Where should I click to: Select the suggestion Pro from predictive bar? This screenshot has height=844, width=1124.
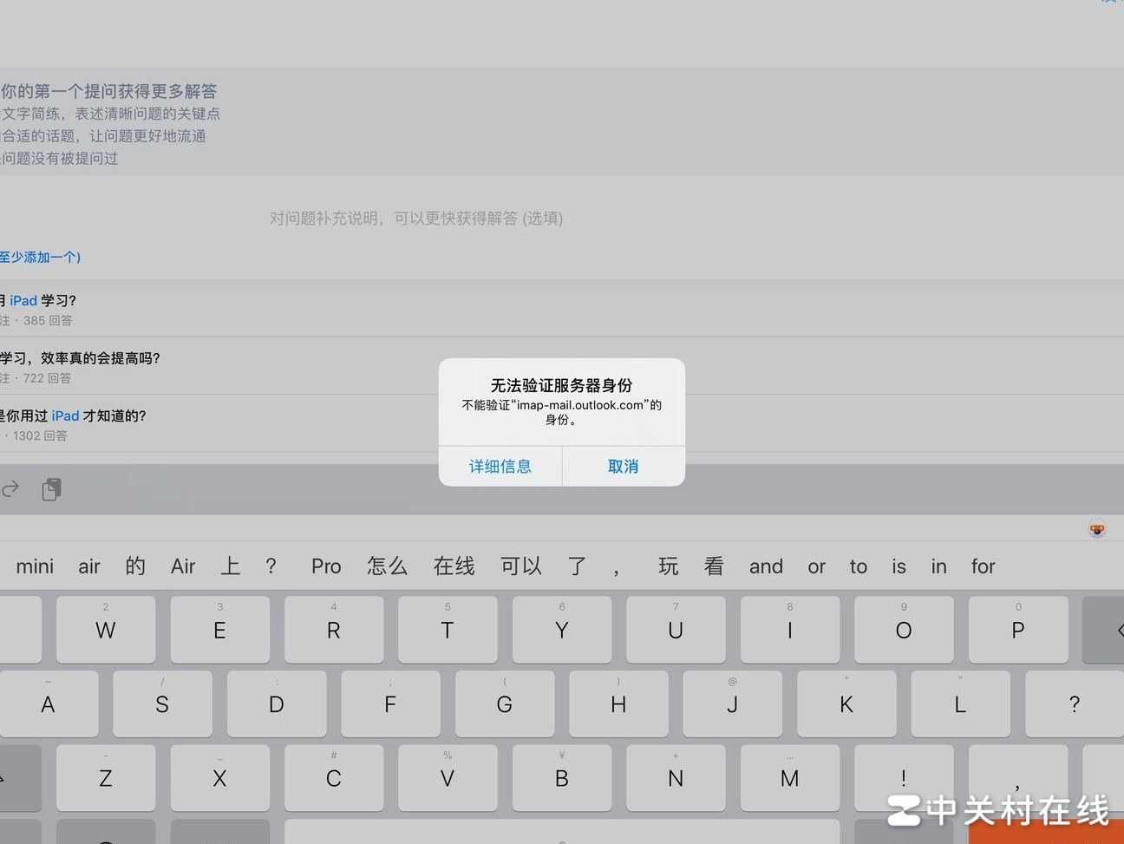tap(325, 566)
